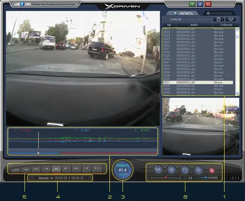Adjust the zoom slider with red marker
Viewport: 245px width, 201px height.
pyautogui.click(x=166, y=178)
